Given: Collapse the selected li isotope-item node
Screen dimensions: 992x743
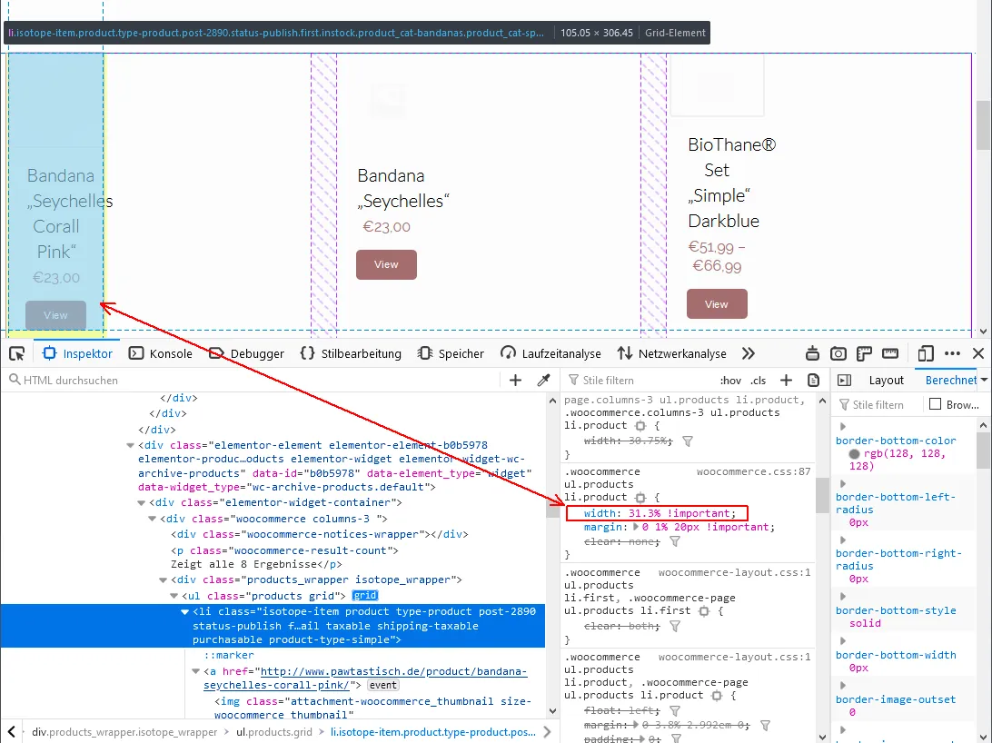Looking at the screenshot, I should (184, 611).
